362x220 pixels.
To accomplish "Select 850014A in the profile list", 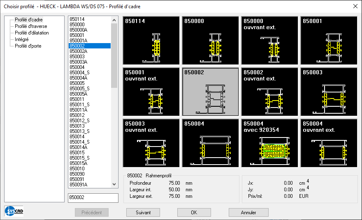I will (x=90, y=147).
